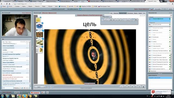Open Настройки комнаты room settings
The height and width of the screenshot is (98, 174).
pyautogui.click(x=73, y=9)
